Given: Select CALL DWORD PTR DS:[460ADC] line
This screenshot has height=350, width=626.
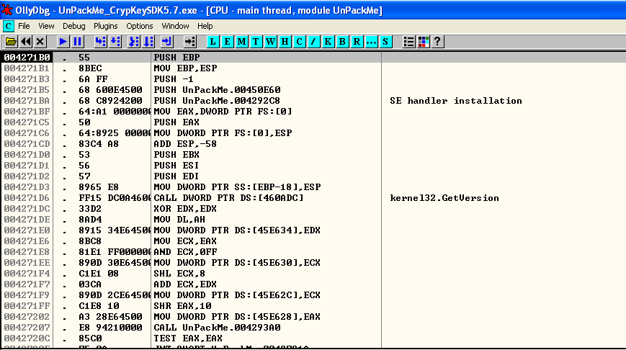Looking at the screenshot, I should coord(229,198).
